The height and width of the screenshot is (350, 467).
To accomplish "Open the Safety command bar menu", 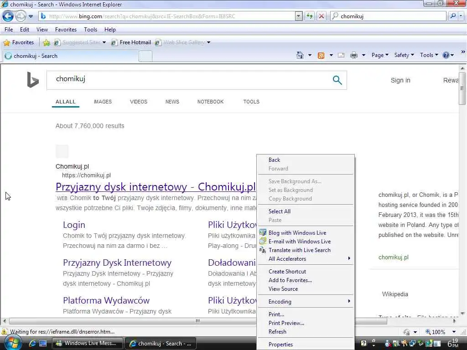I will point(404,55).
